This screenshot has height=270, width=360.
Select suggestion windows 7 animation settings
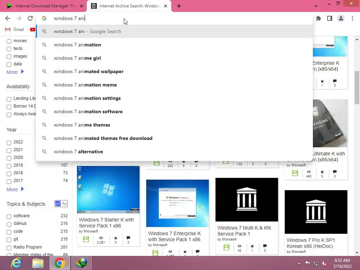(174, 98)
